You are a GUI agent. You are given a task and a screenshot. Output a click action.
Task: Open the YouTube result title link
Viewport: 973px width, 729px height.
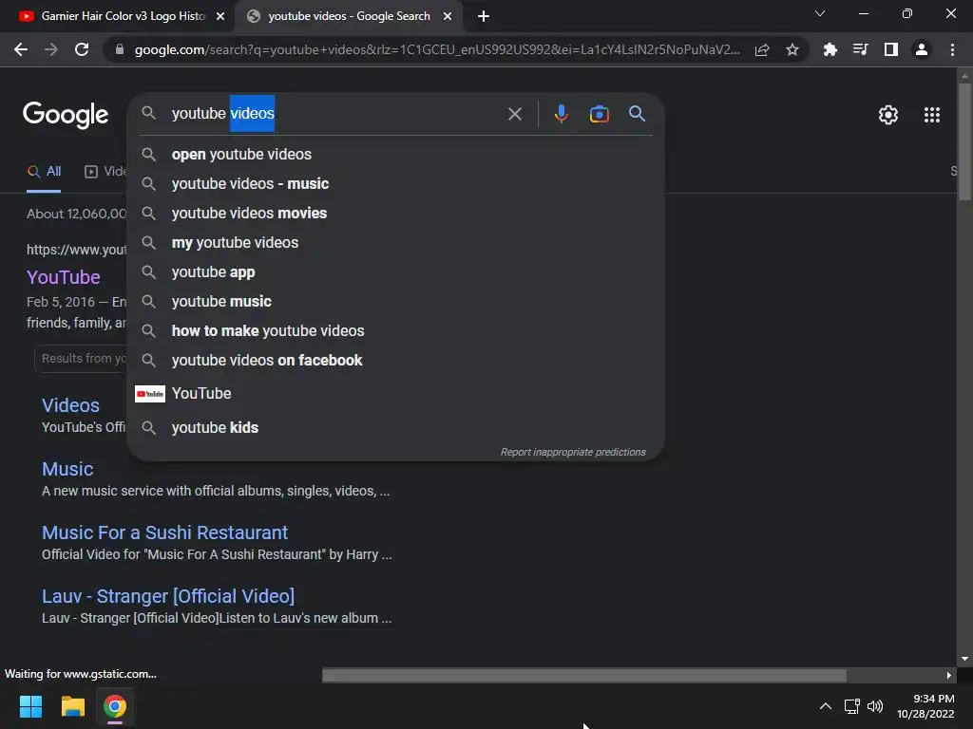[64, 277]
